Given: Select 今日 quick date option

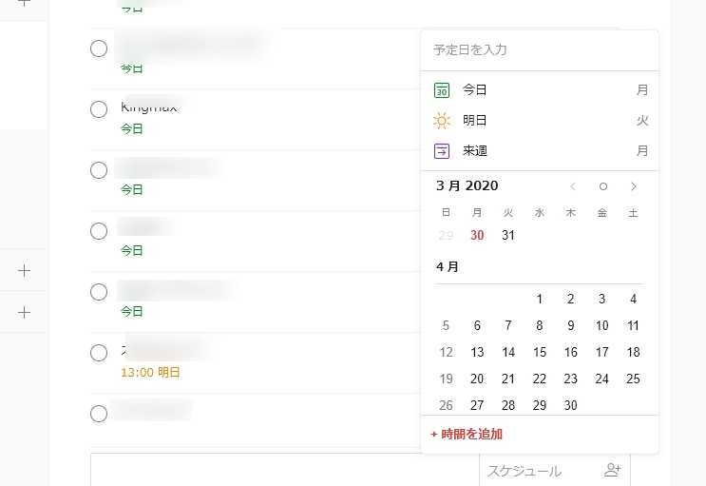Looking at the screenshot, I should [x=475, y=90].
